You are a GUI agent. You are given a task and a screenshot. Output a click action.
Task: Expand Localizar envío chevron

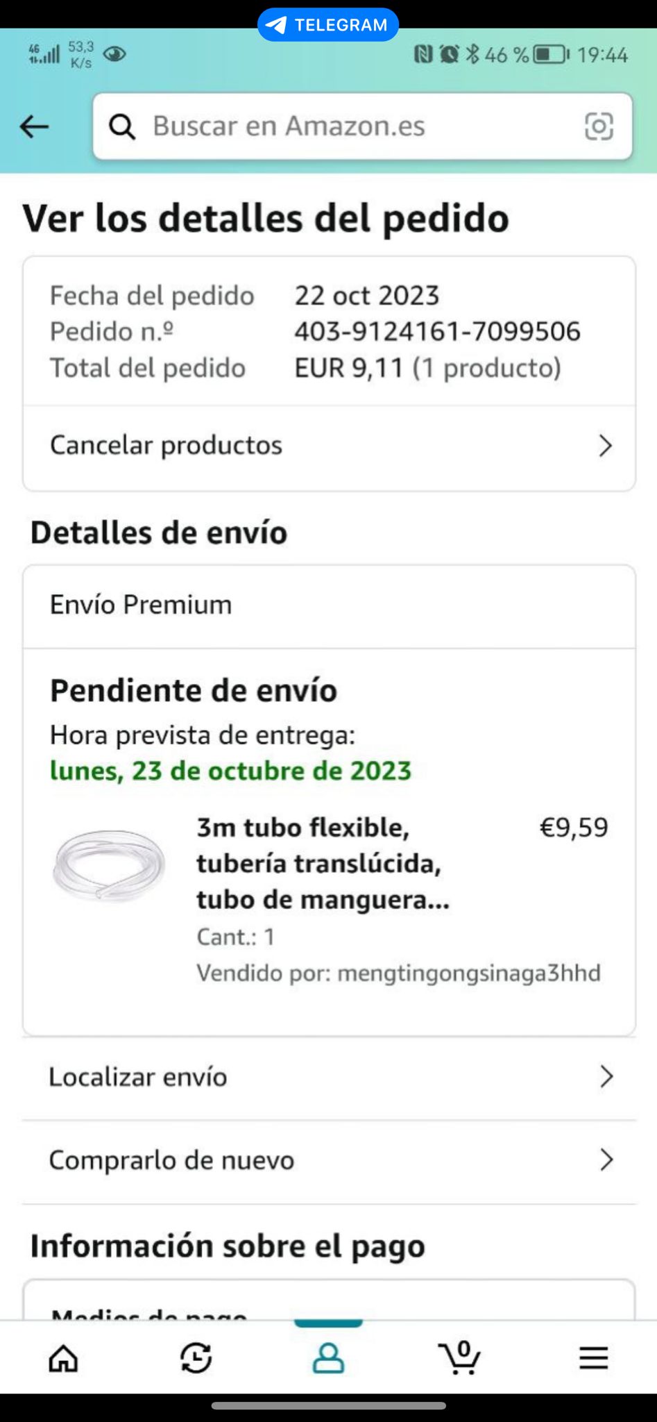(x=606, y=1077)
